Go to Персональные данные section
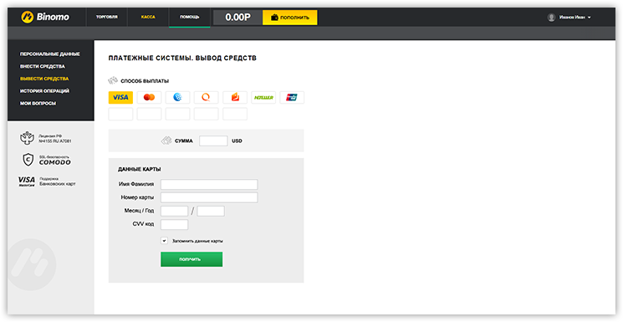Screen dimensions: 623x322 tap(50, 54)
